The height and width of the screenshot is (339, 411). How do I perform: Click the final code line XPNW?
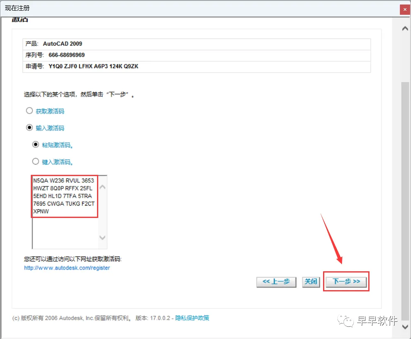click(41, 211)
